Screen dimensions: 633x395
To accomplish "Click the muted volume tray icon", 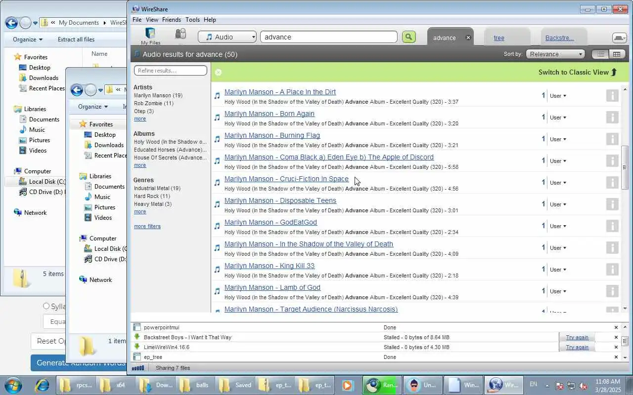I will click(x=583, y=386).
